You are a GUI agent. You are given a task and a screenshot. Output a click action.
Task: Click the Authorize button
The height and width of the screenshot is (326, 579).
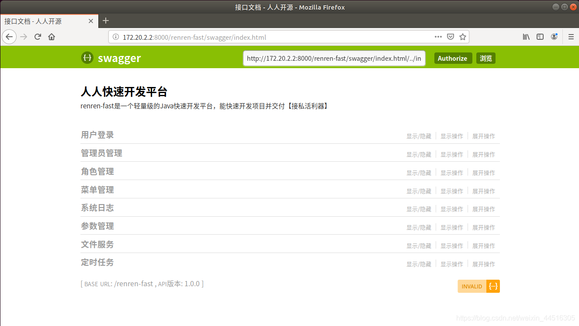(x=453, y=59)
